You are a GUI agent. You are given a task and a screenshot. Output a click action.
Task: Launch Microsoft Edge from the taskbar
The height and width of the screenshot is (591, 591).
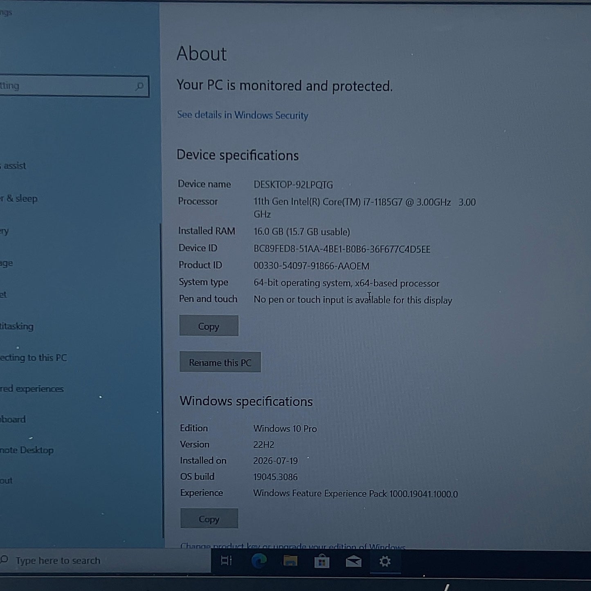click(259, 561)
